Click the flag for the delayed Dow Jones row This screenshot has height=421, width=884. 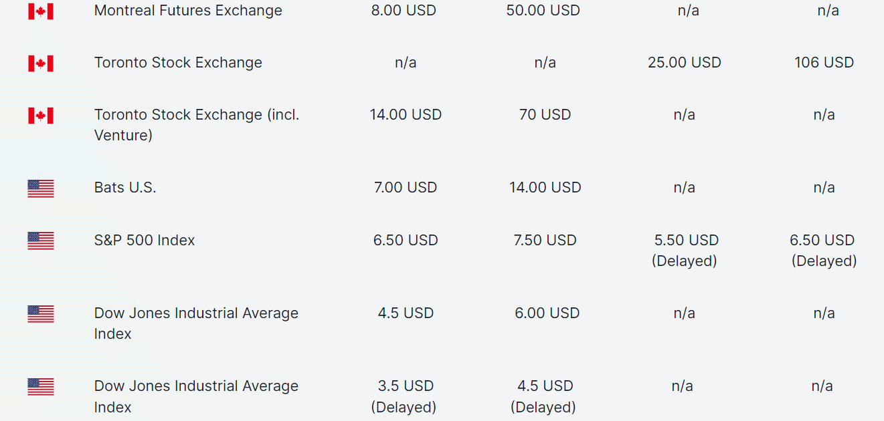tap(41, 387)
